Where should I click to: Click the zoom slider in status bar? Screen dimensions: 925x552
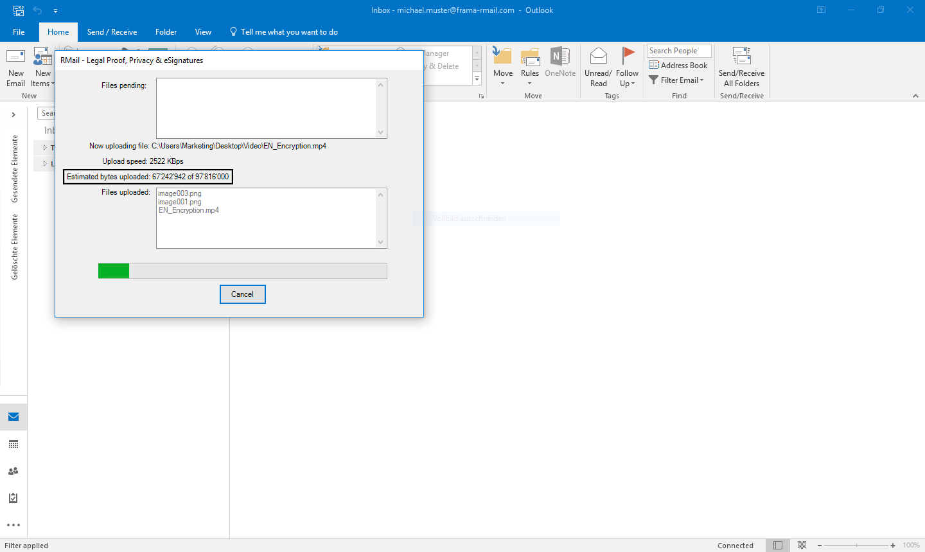(856, 546)
